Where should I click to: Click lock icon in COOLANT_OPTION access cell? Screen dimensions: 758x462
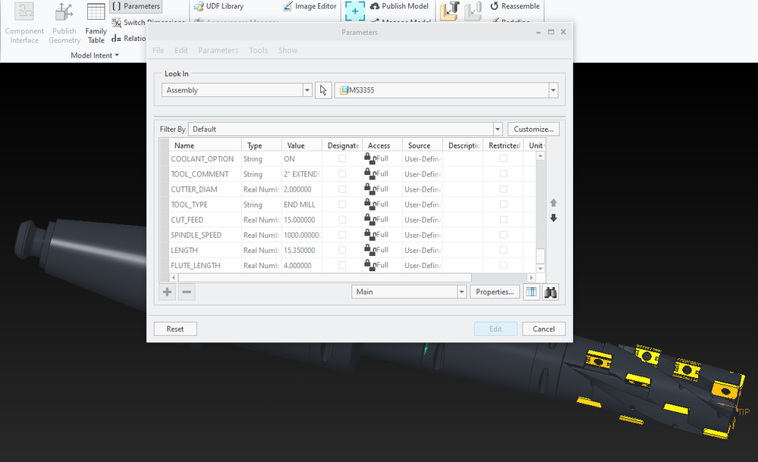click(370, 159)
